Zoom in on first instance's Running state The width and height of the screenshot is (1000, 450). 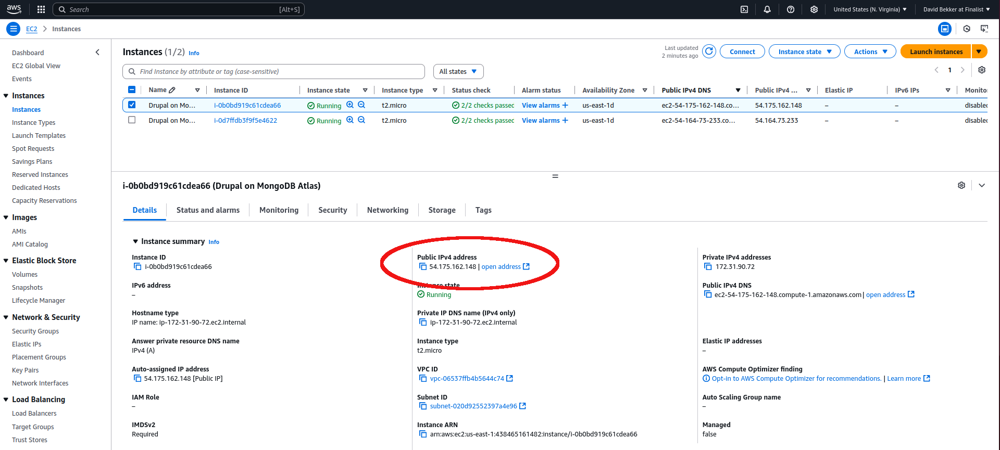(350, 105)
